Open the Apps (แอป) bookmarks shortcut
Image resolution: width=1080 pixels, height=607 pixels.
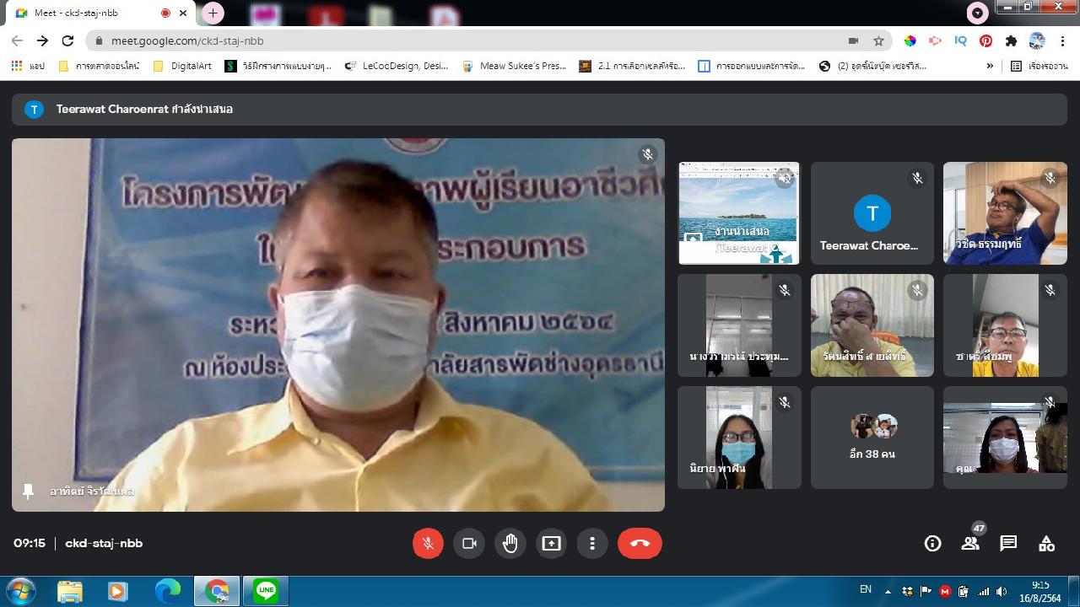(28, 66)
